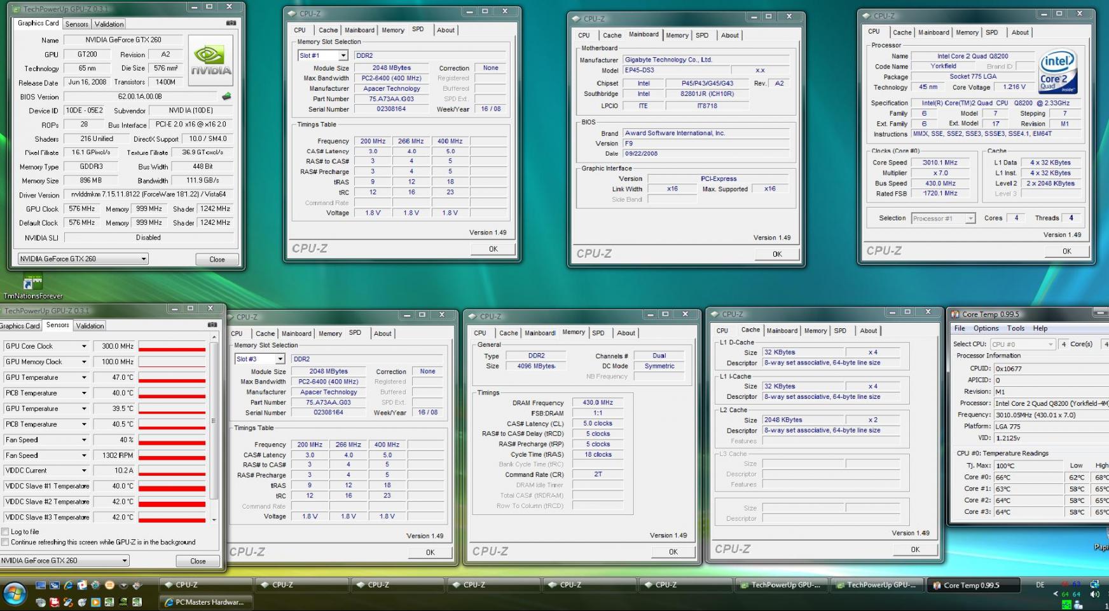Click the Award Software International, Inc. brand text
The width and height of the screenshot is (1109, 611).
pyautogui.click(x=675, y=133)
